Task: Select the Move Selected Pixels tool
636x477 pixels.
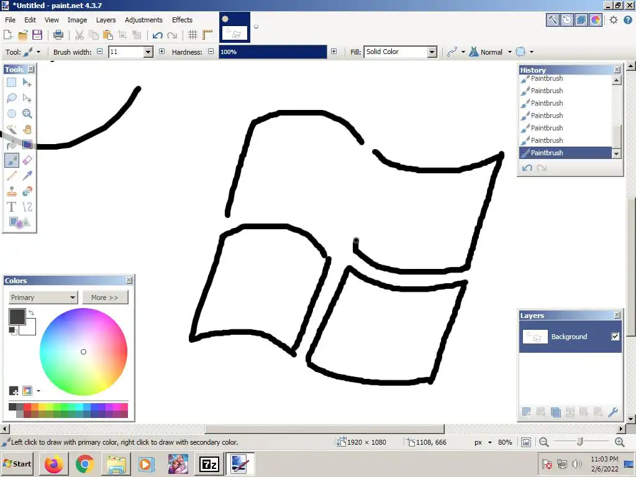Action: [x=27, y=83]
